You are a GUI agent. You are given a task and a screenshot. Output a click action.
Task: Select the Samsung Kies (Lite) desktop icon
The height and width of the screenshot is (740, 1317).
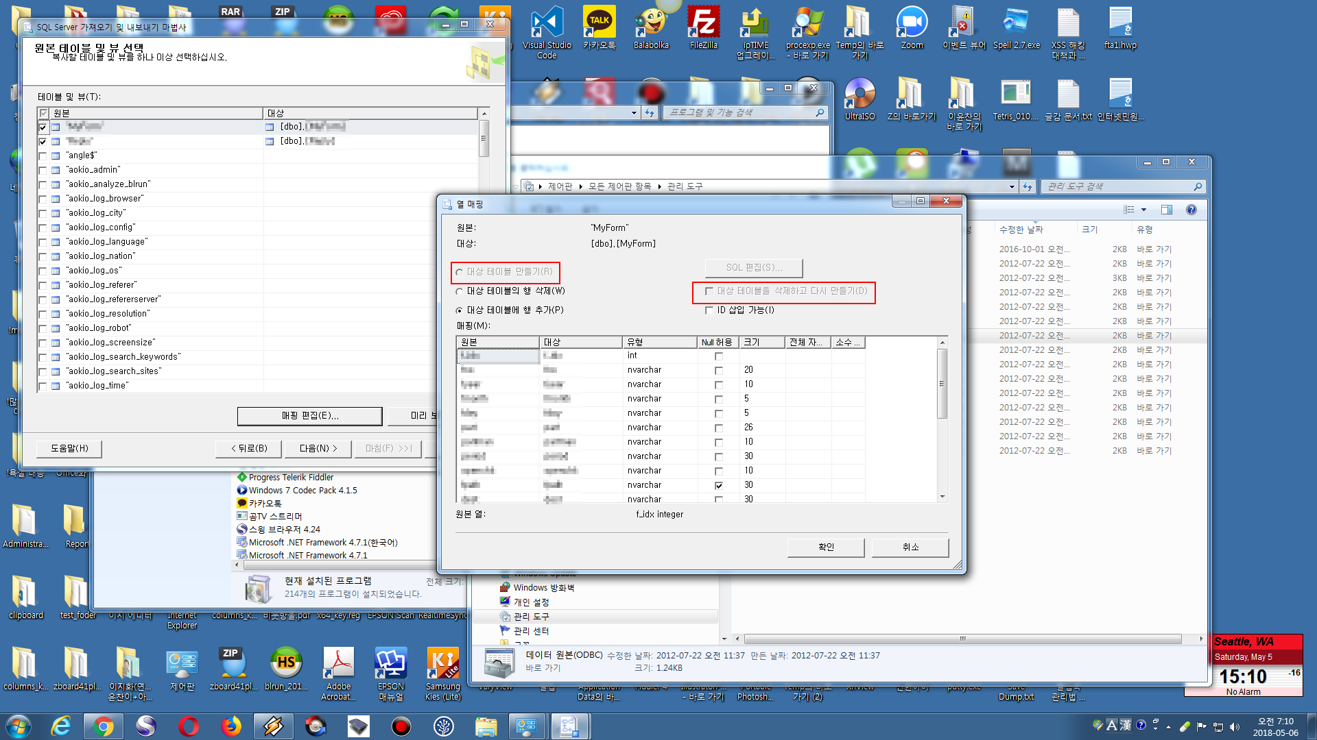pos(442,674)
